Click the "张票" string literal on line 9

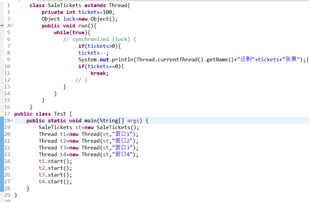click(291, 59)
